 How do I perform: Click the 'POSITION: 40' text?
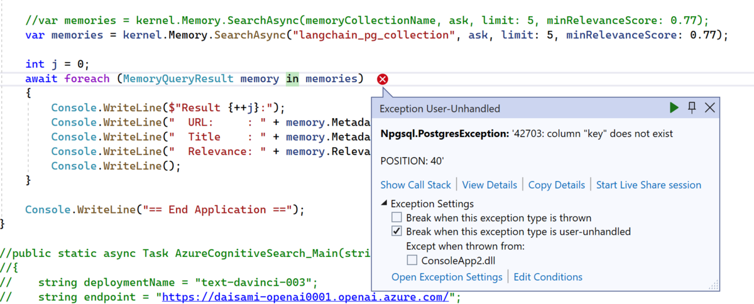[412, 161]
